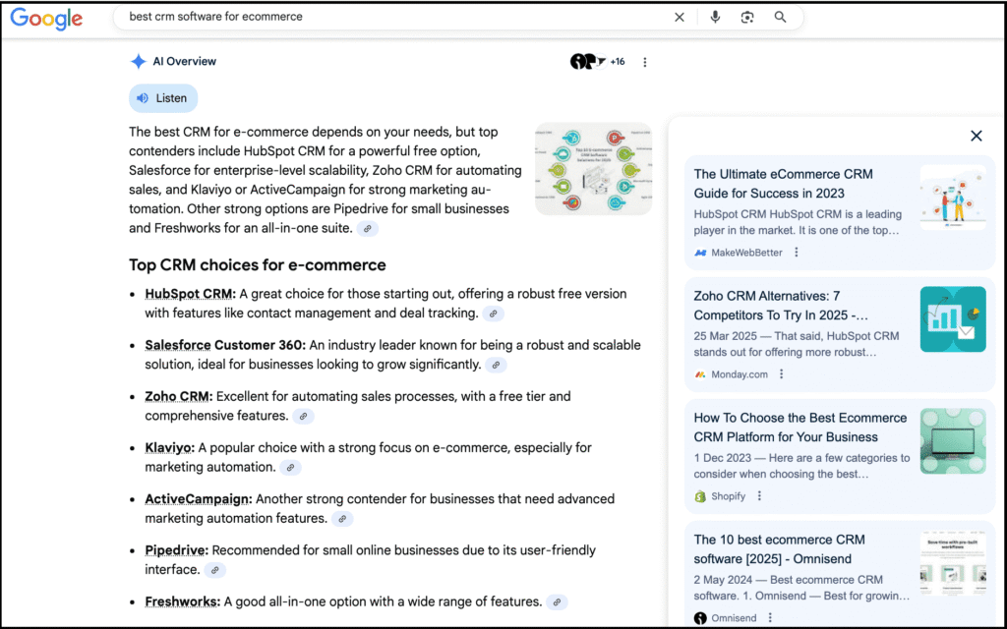Open Google Lens camera search
Screen dimensions: 1007x629
(747, 17)
